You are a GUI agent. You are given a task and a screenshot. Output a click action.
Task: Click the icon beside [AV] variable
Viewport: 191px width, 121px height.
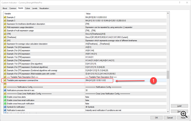click(x=5, y=40)
